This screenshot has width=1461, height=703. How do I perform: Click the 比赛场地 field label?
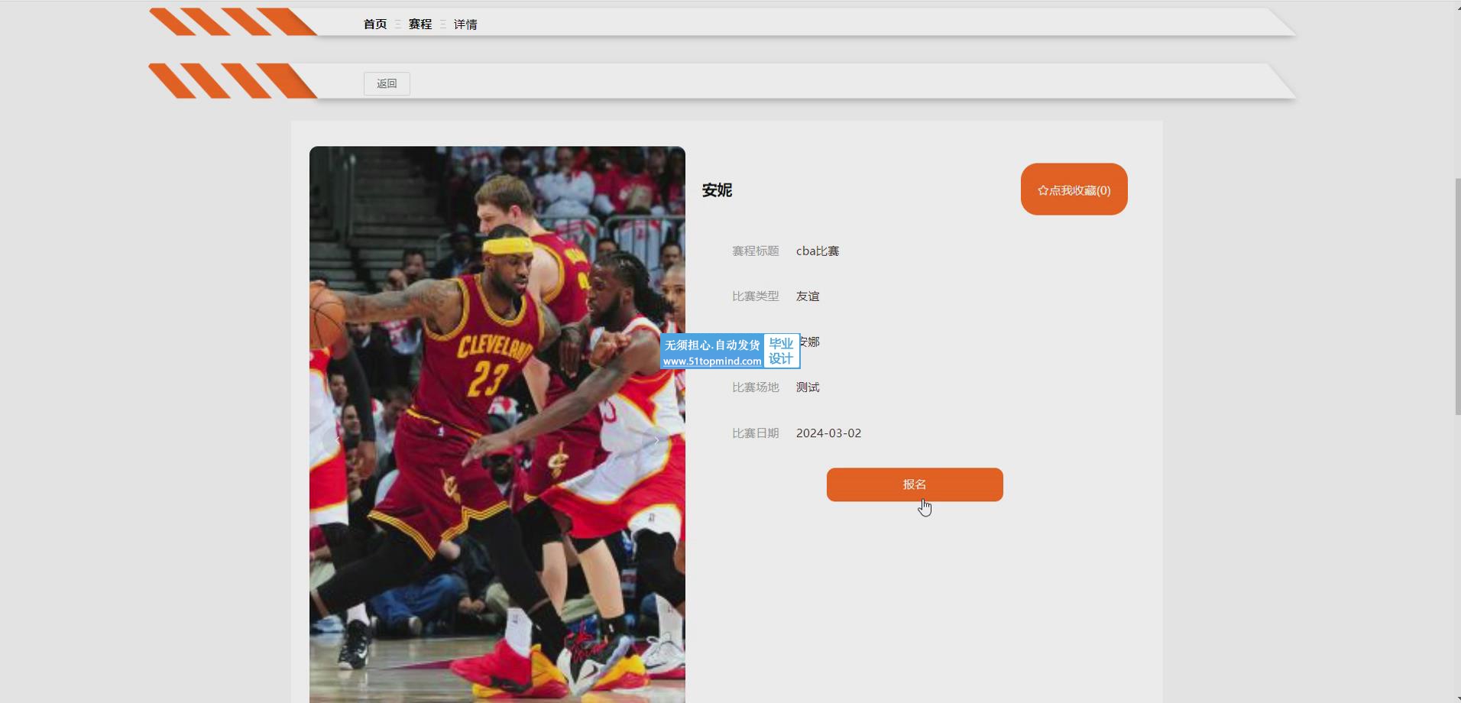(756, 387)
